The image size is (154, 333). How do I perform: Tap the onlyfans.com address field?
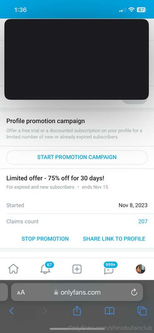tap(77, 292)
